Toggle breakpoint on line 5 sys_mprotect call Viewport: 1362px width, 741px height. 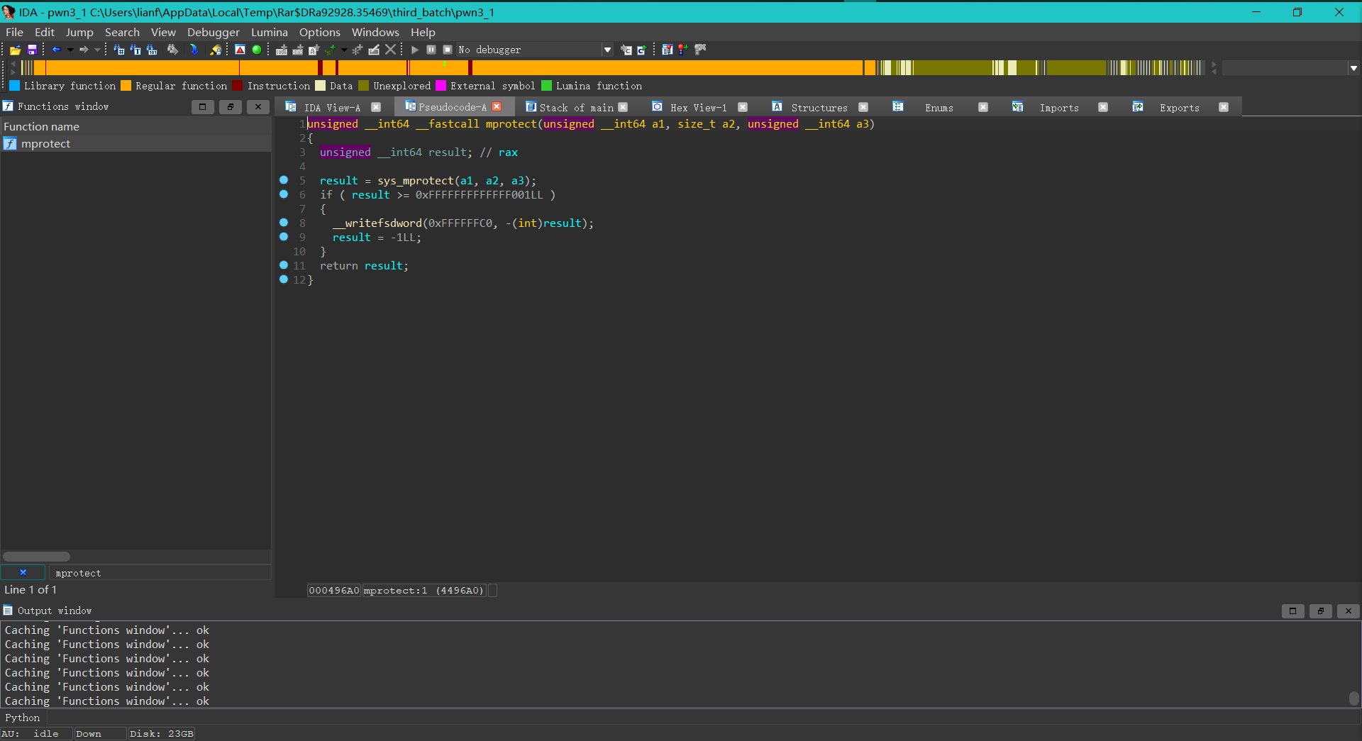(x=284, y=180)
